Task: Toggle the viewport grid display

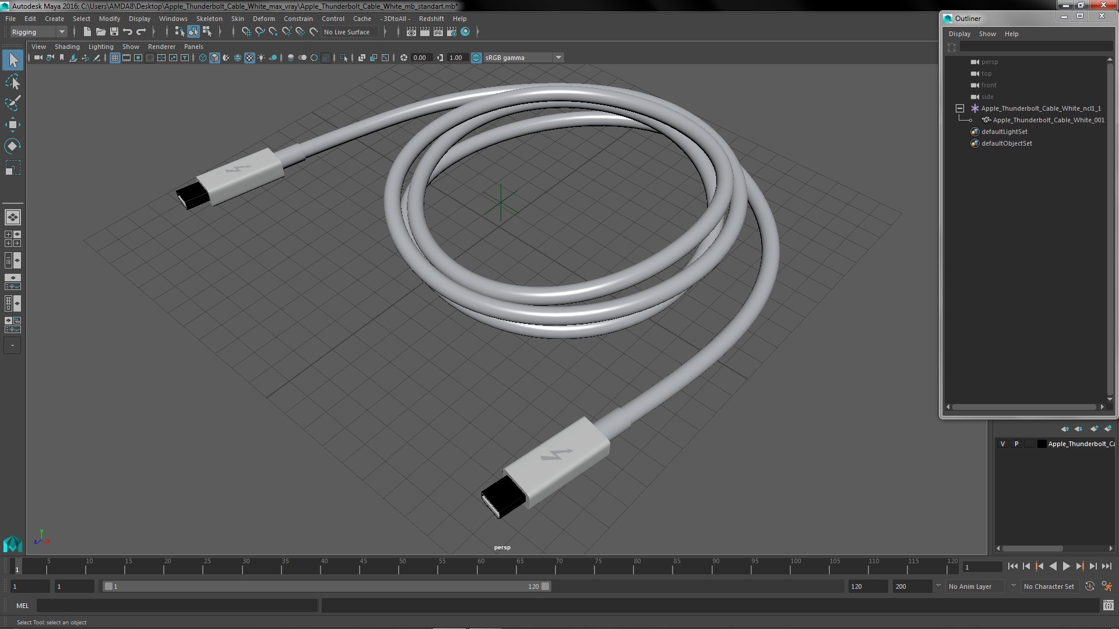Action: pos(115,58)
